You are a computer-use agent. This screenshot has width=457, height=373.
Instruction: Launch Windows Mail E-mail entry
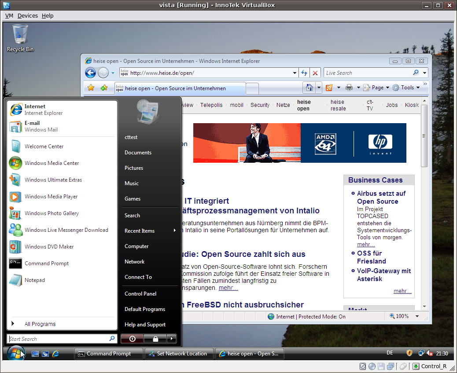62,126
